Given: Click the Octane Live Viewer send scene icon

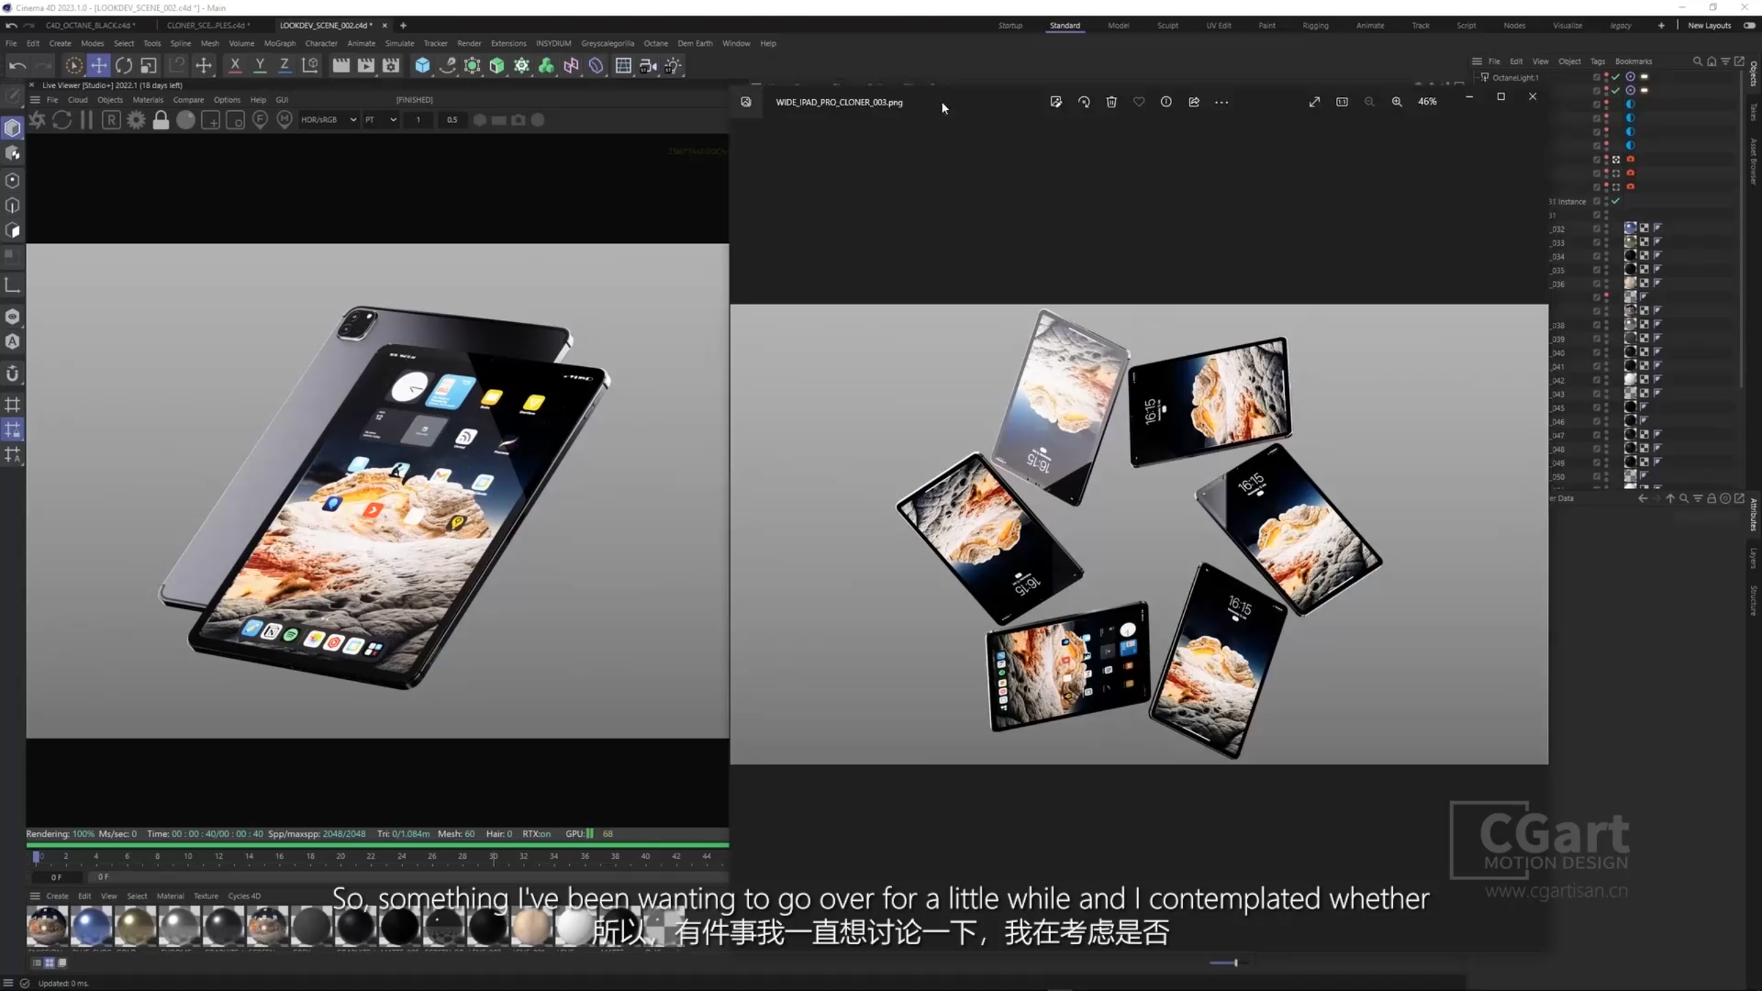Looking at the screenshot, I should pos(37,120).
